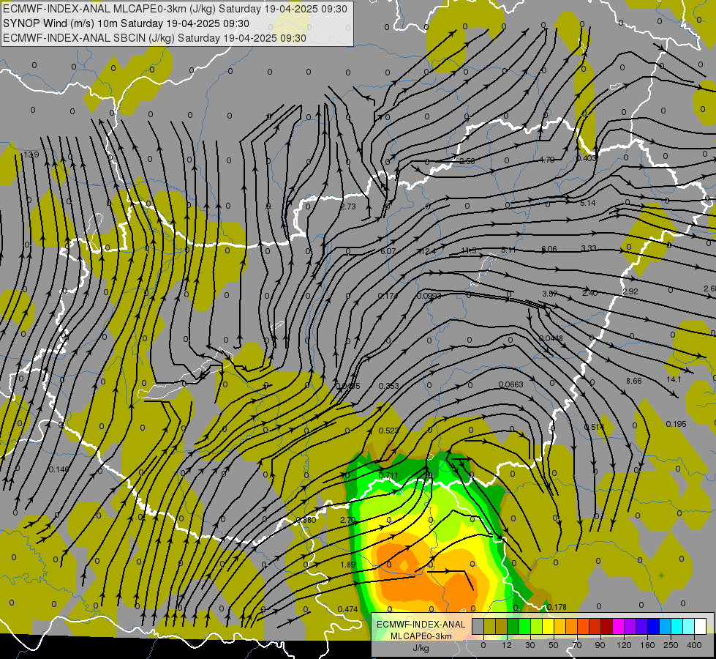This screenshot has height=659, width=716.
Task: Click the legend tick label 30
Action: [530, 645]
